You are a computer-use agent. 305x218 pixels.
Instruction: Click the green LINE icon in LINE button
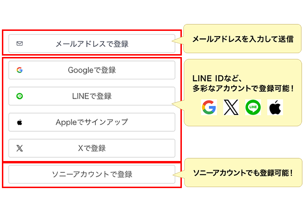pos(19,96)
